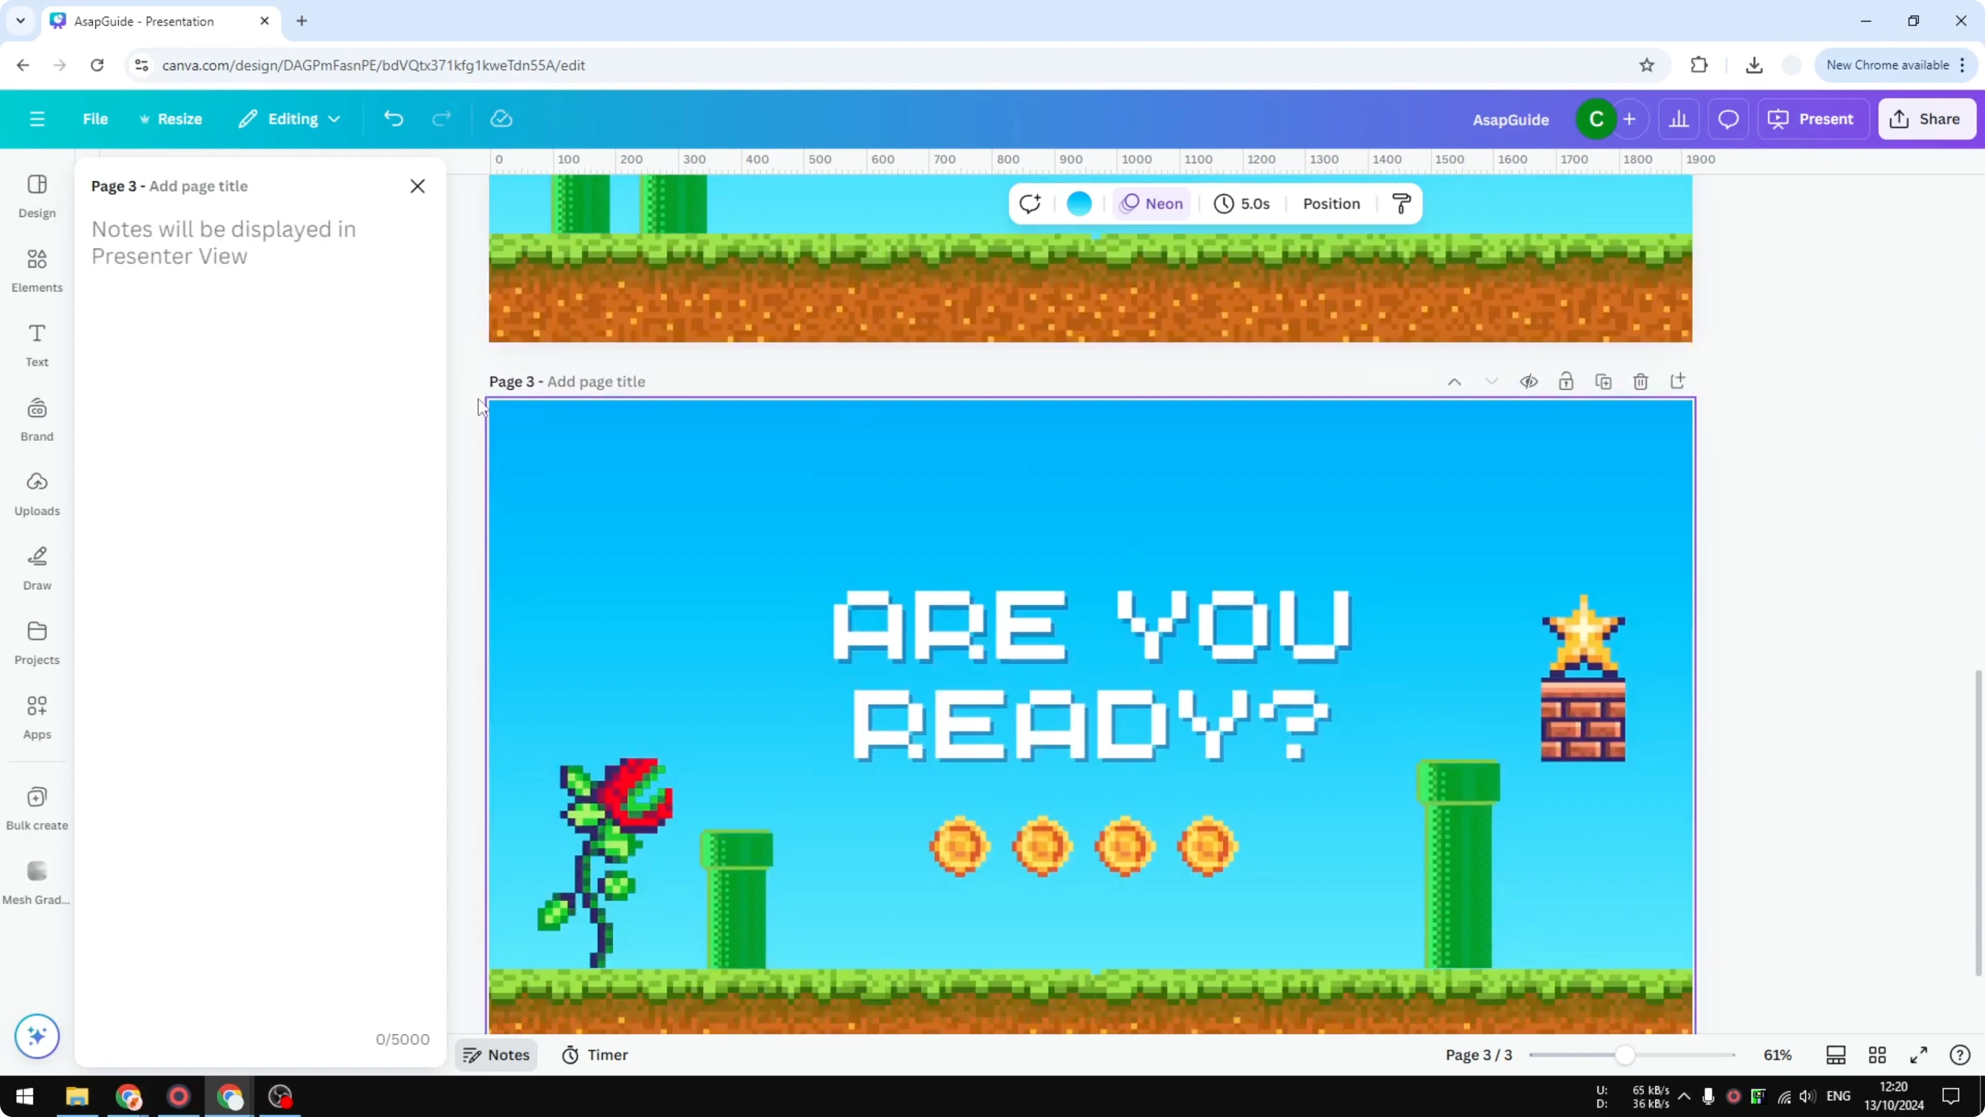Open the copy style paint roller
The height and width of the screenshot is (1117, 1985).
pyautogui.click(x=1402, y=203)
